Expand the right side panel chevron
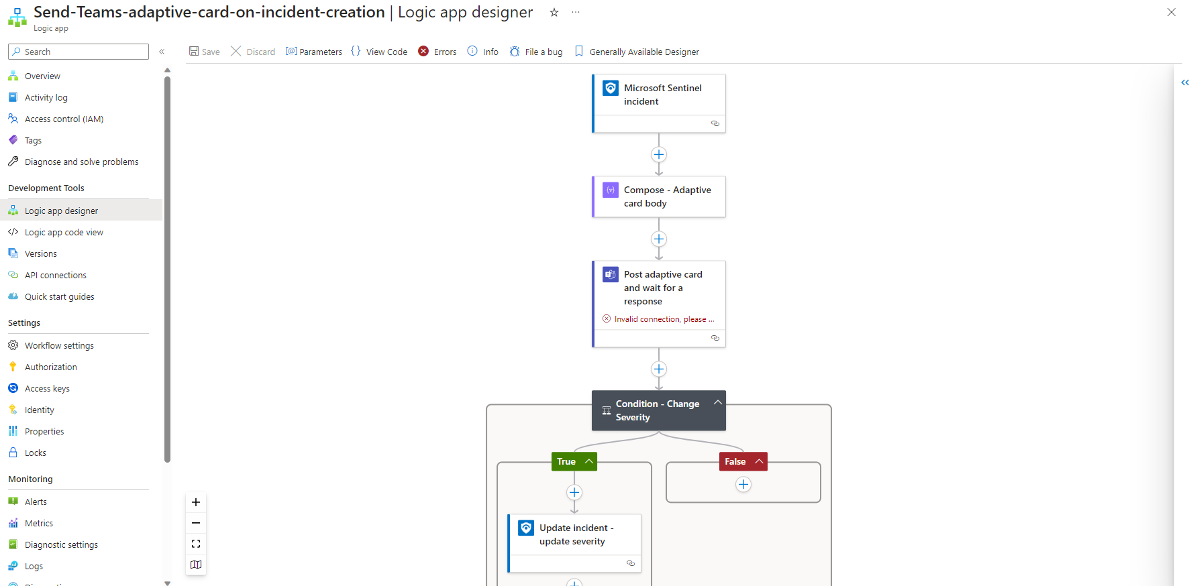Viewport: 1193px width, 586px height. point(1185,82)
